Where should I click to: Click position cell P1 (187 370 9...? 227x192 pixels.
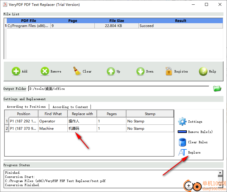pyautogui.click(x=23, y=128)
